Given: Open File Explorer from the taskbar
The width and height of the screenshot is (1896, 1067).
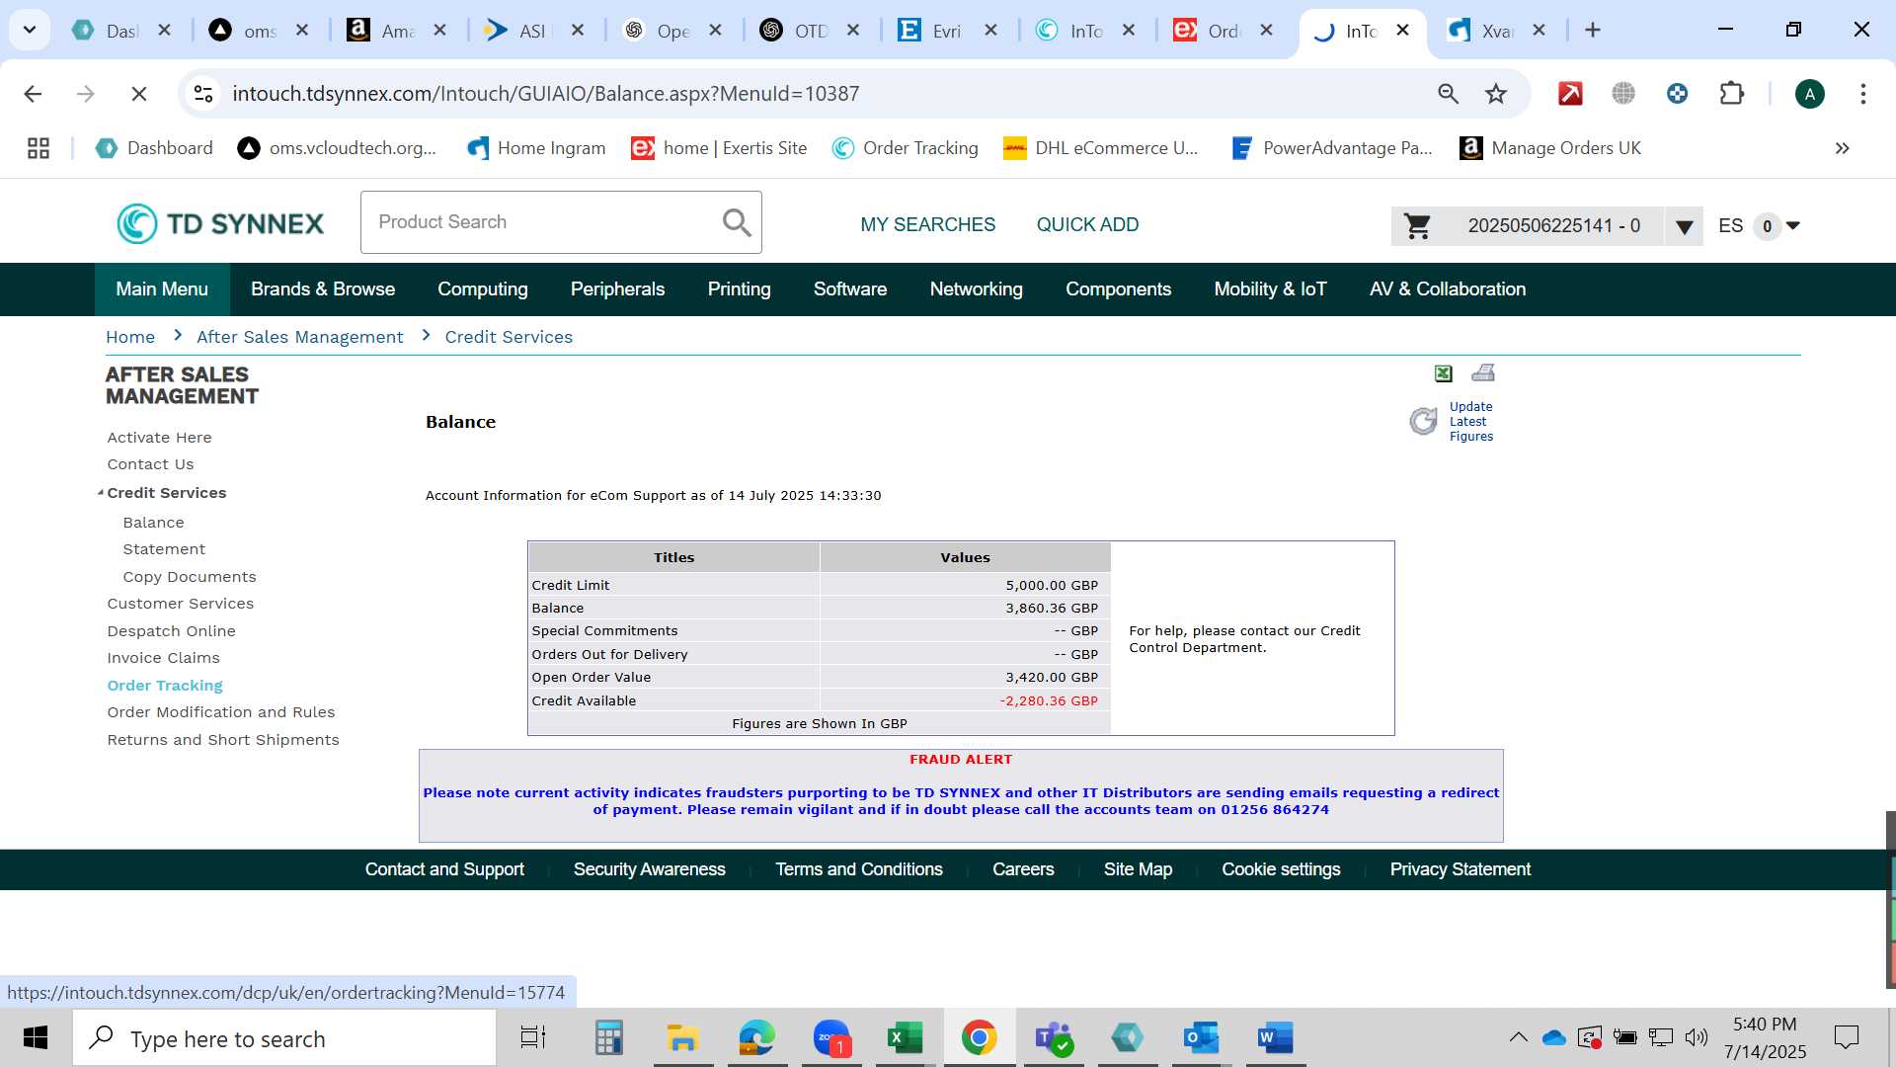Looking at the screenshot, I should pyautogui.click(x=682, y=1037).
